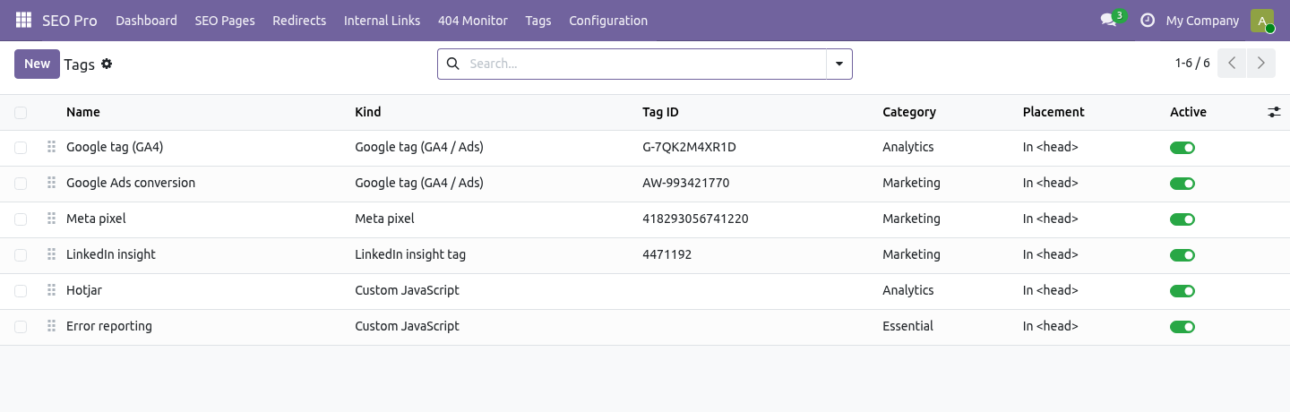Select the Google Ads conversion row checkbox
This screenshot has height=412, width=1290.
21,184
